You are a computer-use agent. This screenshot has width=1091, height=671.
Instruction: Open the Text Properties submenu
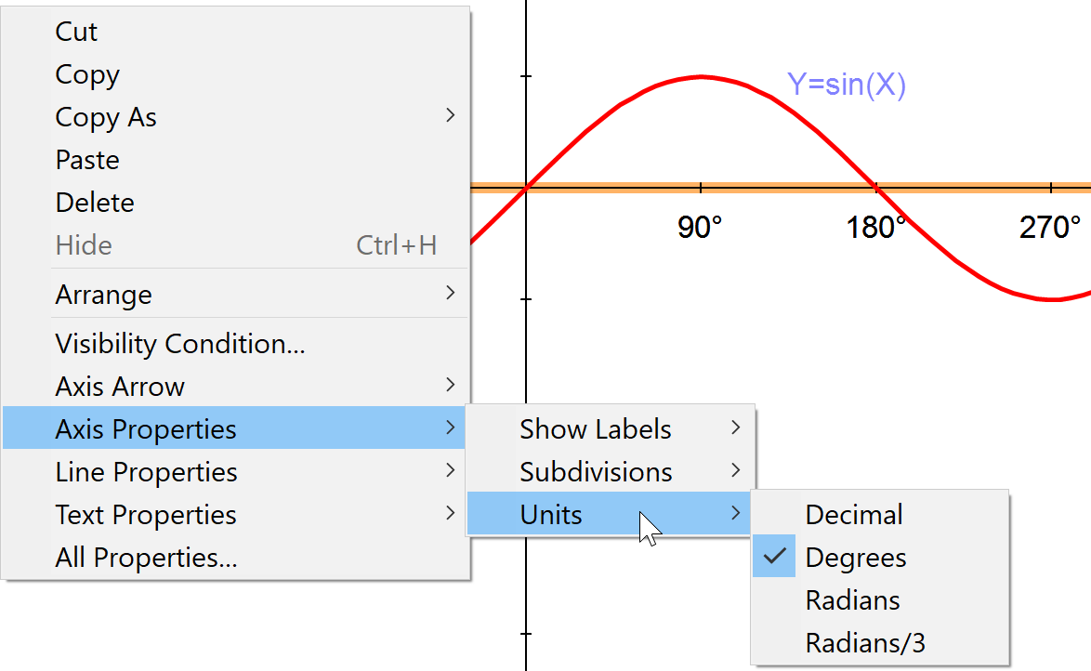146,515
